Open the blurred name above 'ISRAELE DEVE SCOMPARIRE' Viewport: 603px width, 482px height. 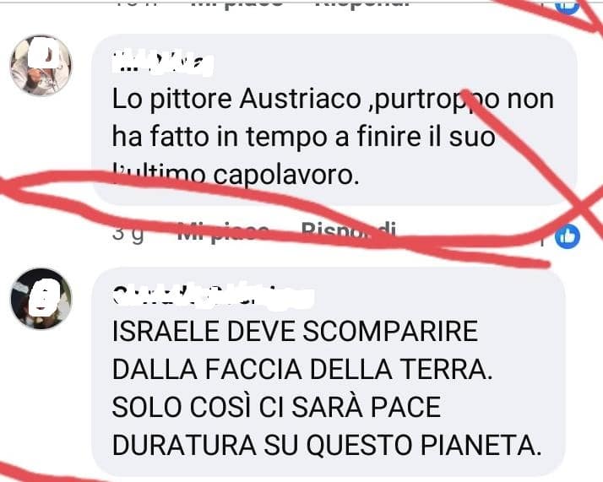213,296
